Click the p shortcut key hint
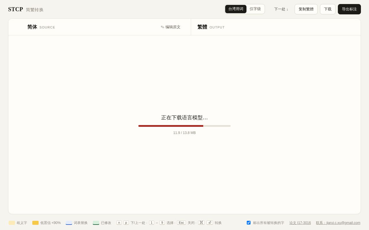 pos(126,223)
